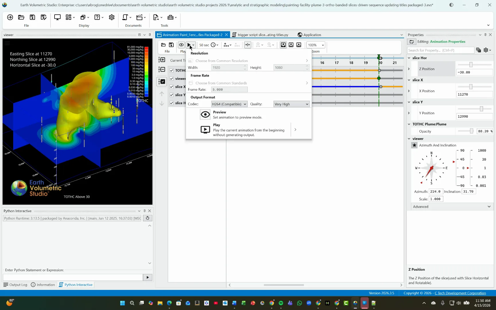Open the Tools toolbox icon
496x310 pixels.
click(170, 18)
